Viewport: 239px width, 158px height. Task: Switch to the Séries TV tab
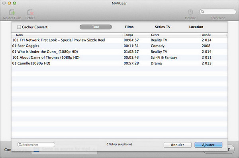pos(163,27)
